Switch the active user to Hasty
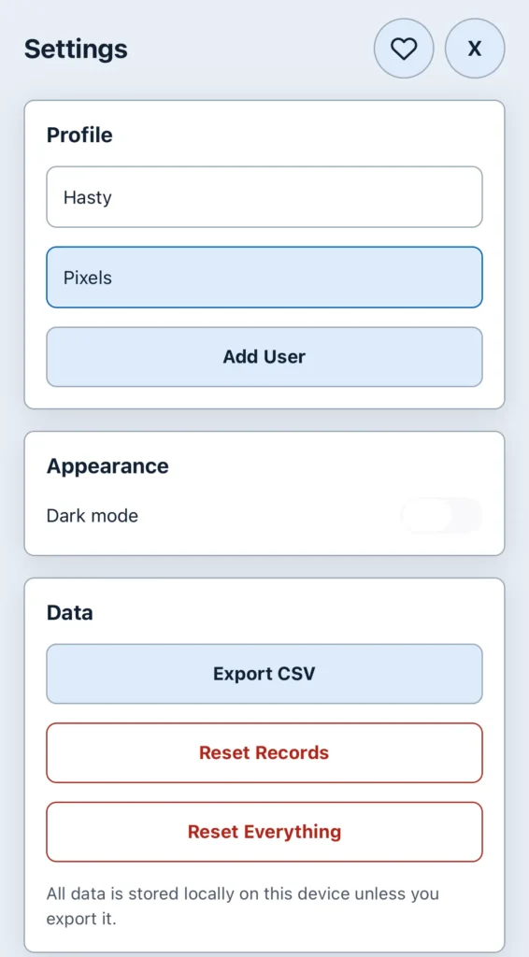This screenshot has height=957, width=529. [264, 197]
